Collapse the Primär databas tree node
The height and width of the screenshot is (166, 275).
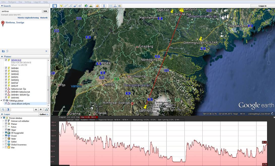coord(2,118)
